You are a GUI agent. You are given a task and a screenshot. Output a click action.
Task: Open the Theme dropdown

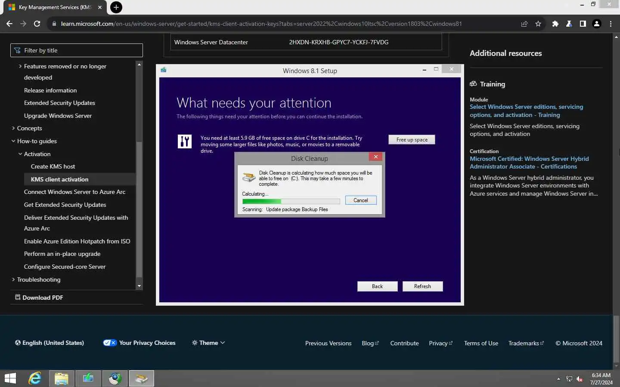pos(208,343)
